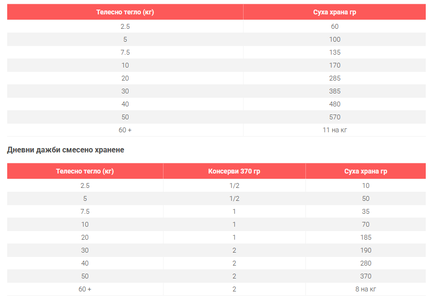Click the '570' dry food value
Viewport: 432px width, 301px height.
[x=334, y=117]
